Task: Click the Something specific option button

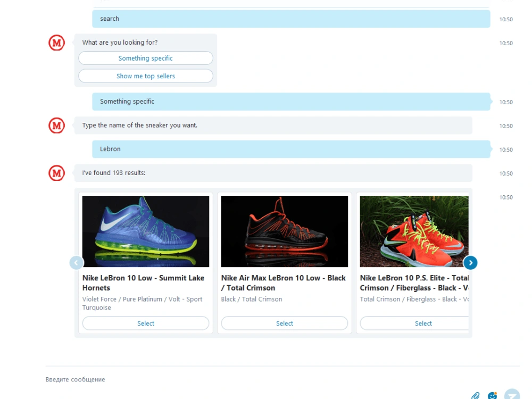Action: pyautogui.click(x=146, y=58)
